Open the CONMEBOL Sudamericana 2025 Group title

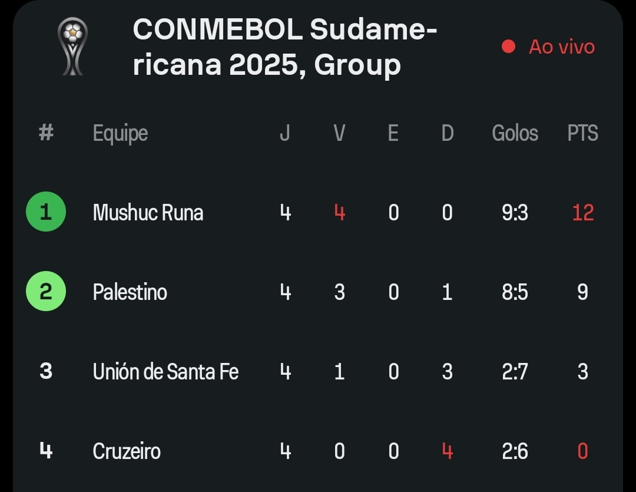tap(285, 47)
